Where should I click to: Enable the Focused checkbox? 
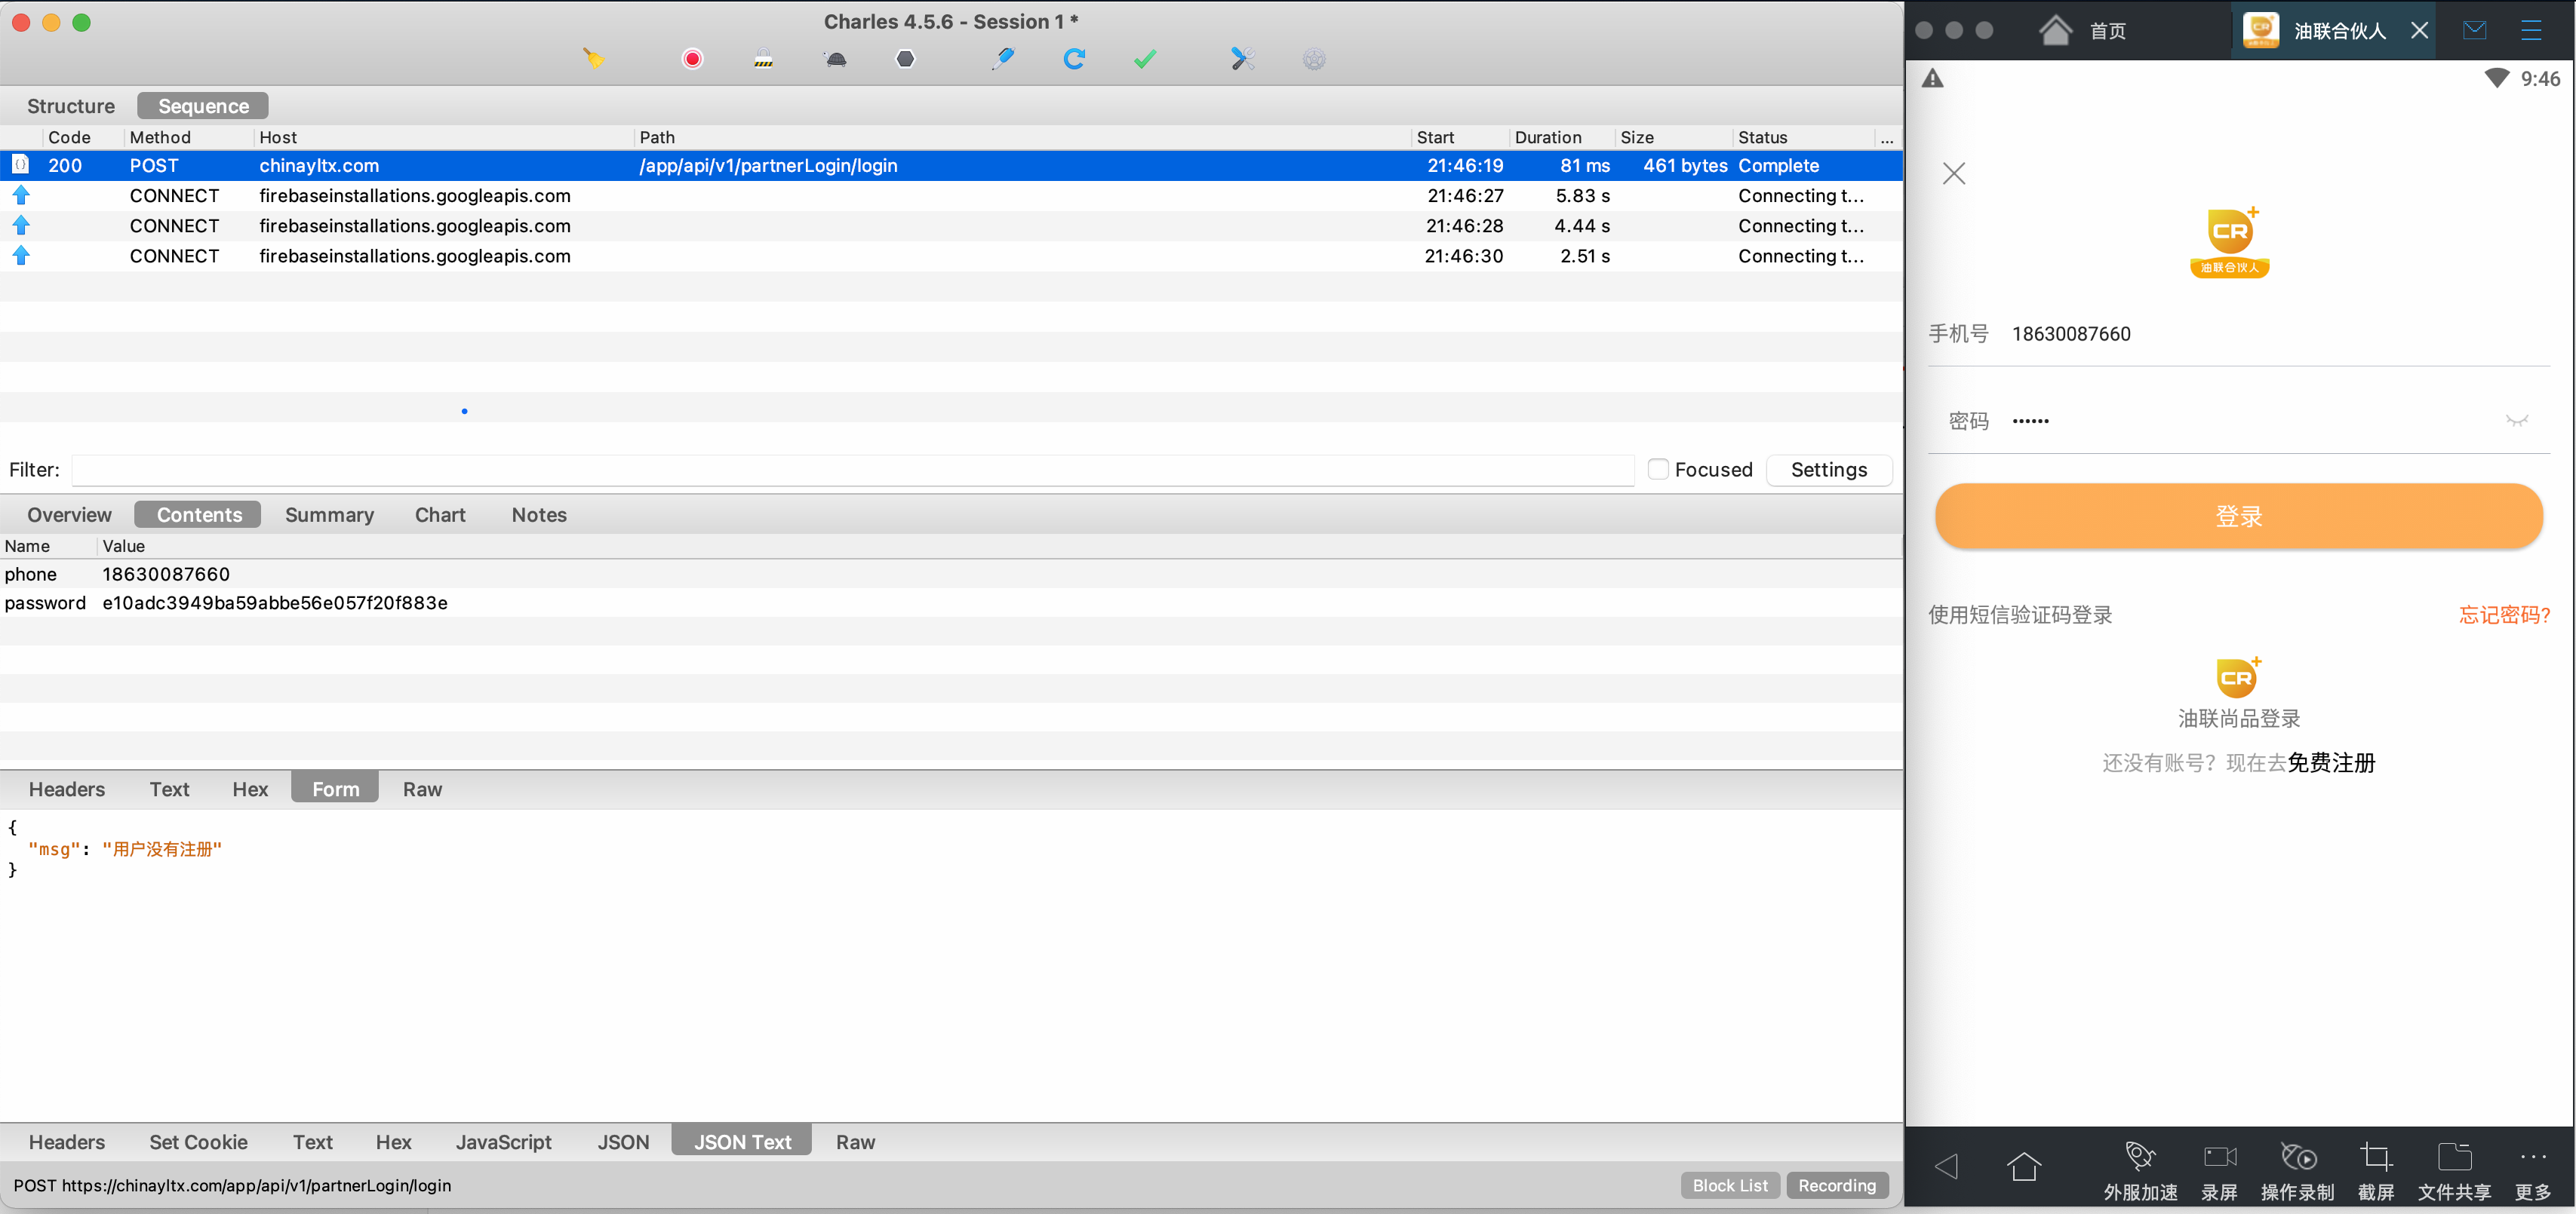click(1657, 470)
